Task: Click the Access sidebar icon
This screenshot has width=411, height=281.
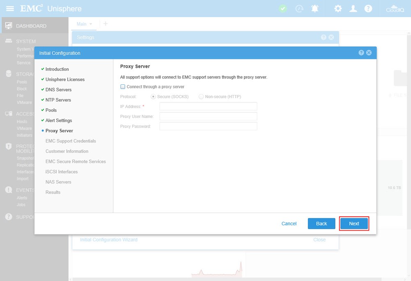Action: click(x=9, y=114)
